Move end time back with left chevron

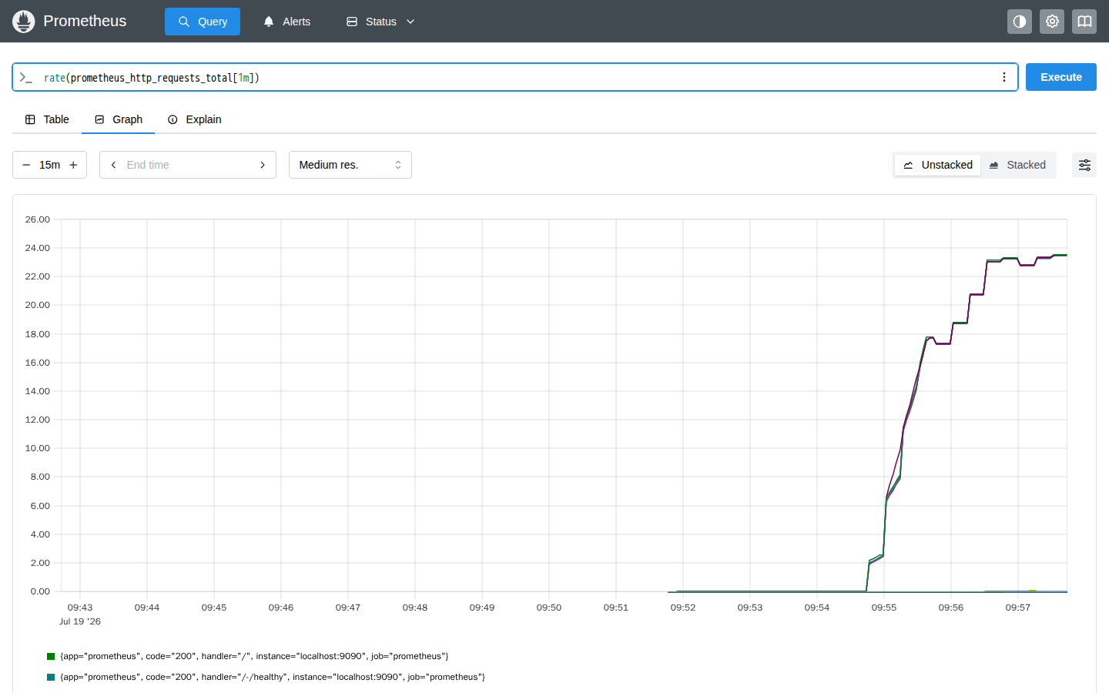(x=113, y=165)
